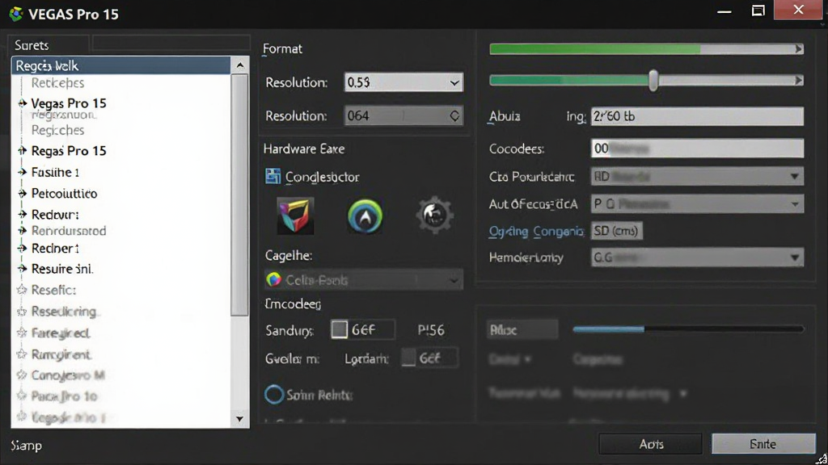Click the Siamp status text

pyautogui.click(x=27, y=446)
